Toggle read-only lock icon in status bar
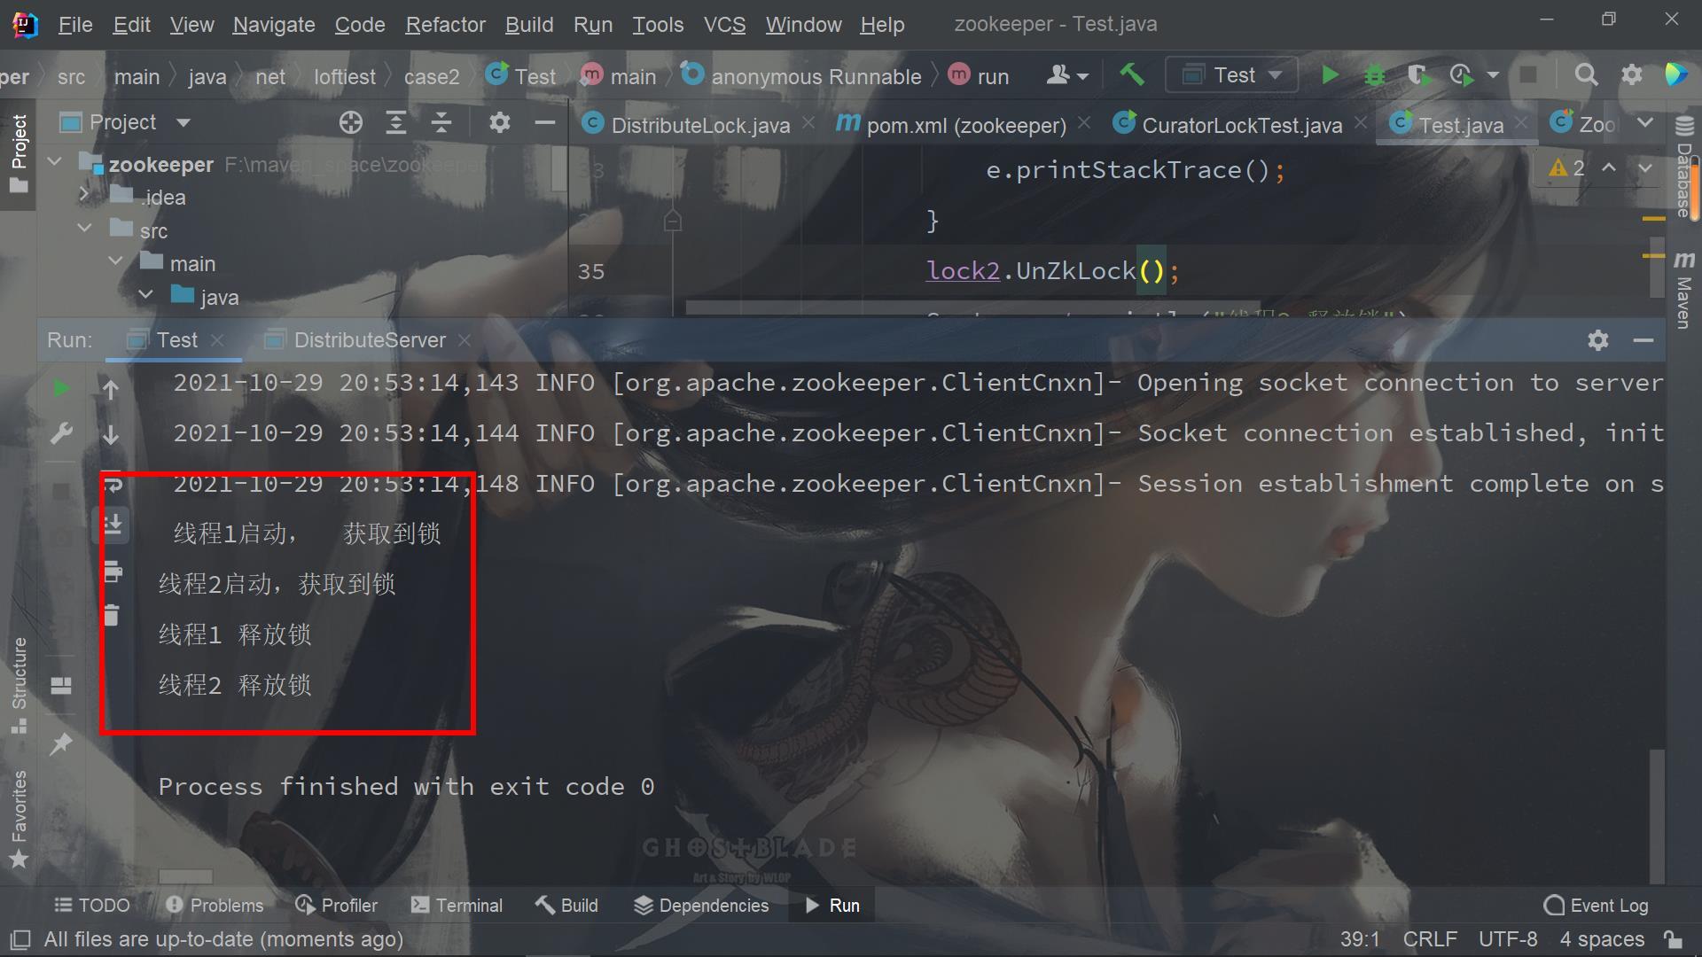Screen dimensions: 1702x957 tap(1673, 939)
